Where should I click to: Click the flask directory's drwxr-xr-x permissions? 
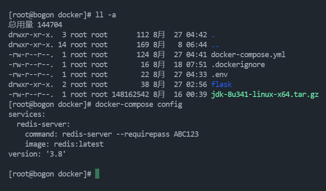pos(31,85)
